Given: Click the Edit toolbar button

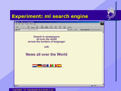Looking at the screenshot, I should pos(64,27).
